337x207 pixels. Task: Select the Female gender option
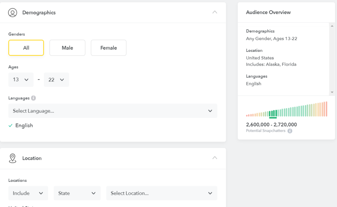click(108, 48)
